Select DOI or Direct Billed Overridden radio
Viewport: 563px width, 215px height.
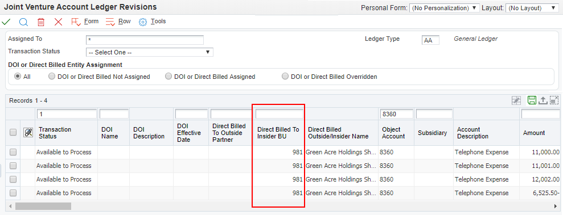(x=285, y=77)
